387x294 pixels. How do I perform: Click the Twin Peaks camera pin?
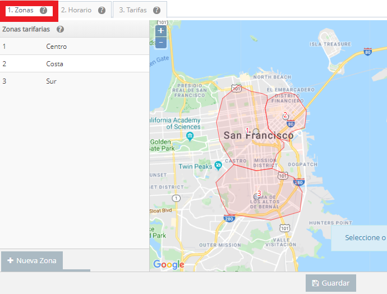pyautogui.click(x=218, y=166)
